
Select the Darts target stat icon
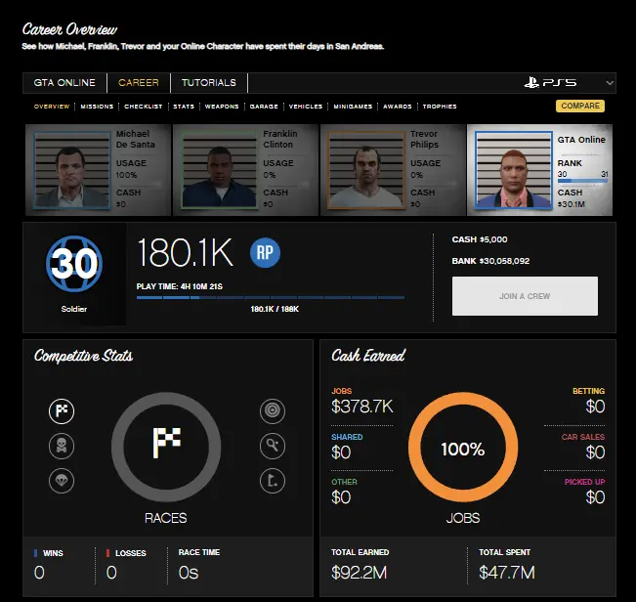click(273, 411)
